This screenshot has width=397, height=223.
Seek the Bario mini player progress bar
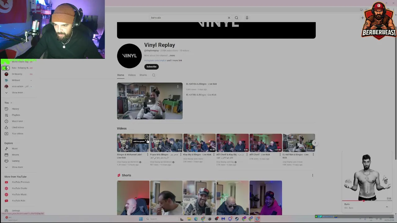tap(367, 201)
